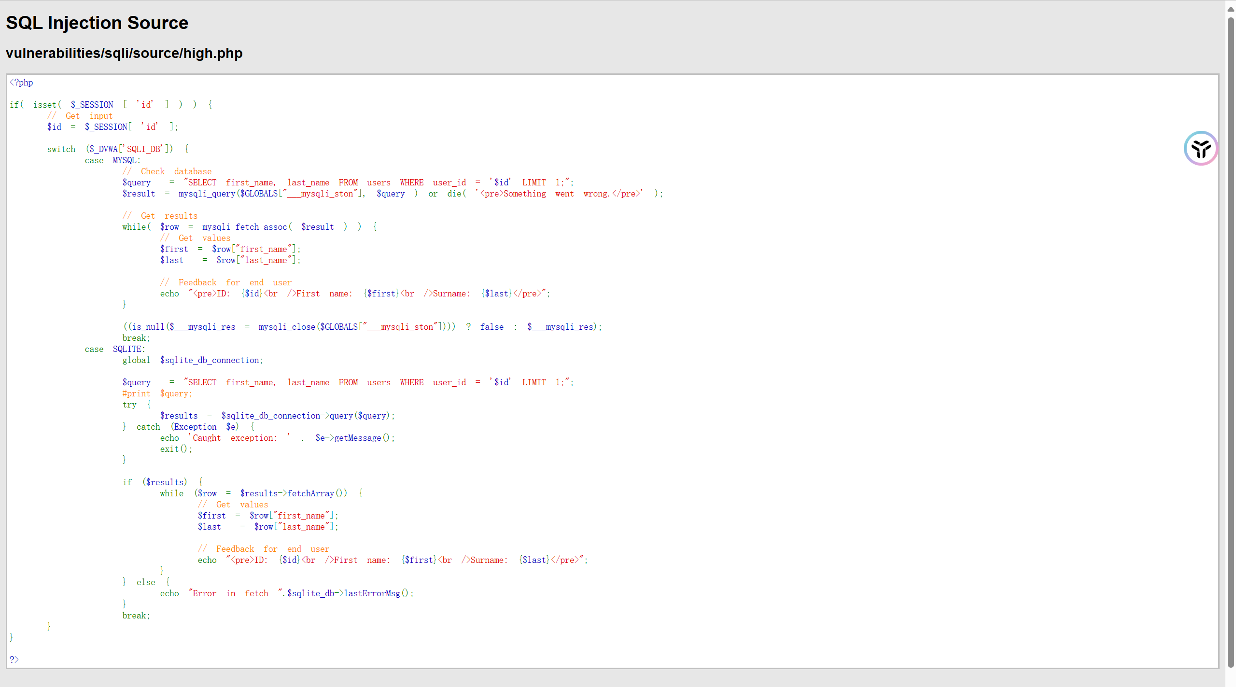Click 'global $sqlite_db_connection;' line
The height and width of the screenshot is (687, 1236).
192,360
